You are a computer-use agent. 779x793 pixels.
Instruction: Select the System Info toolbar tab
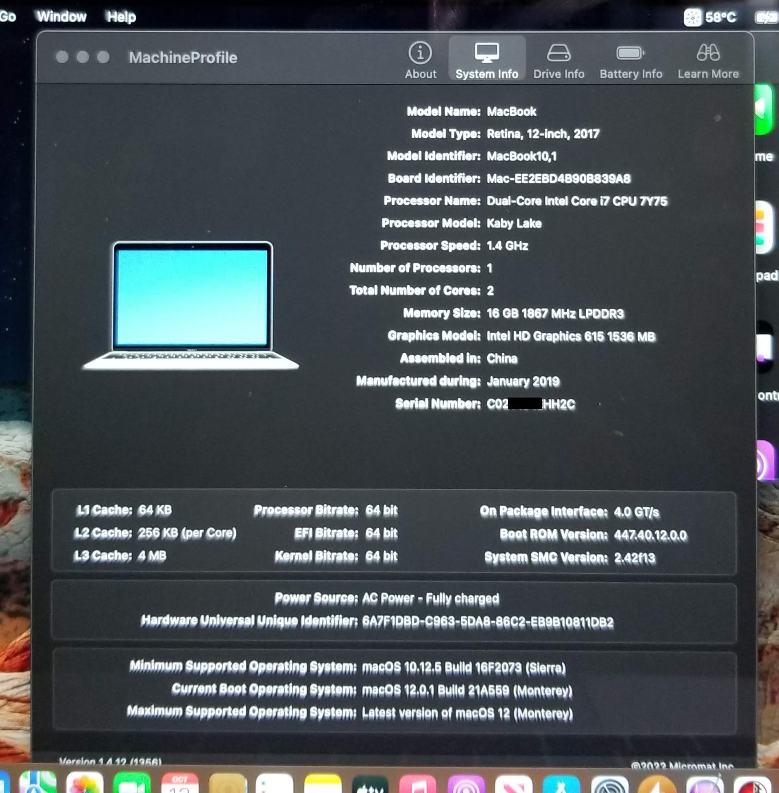tap(487, 60)
